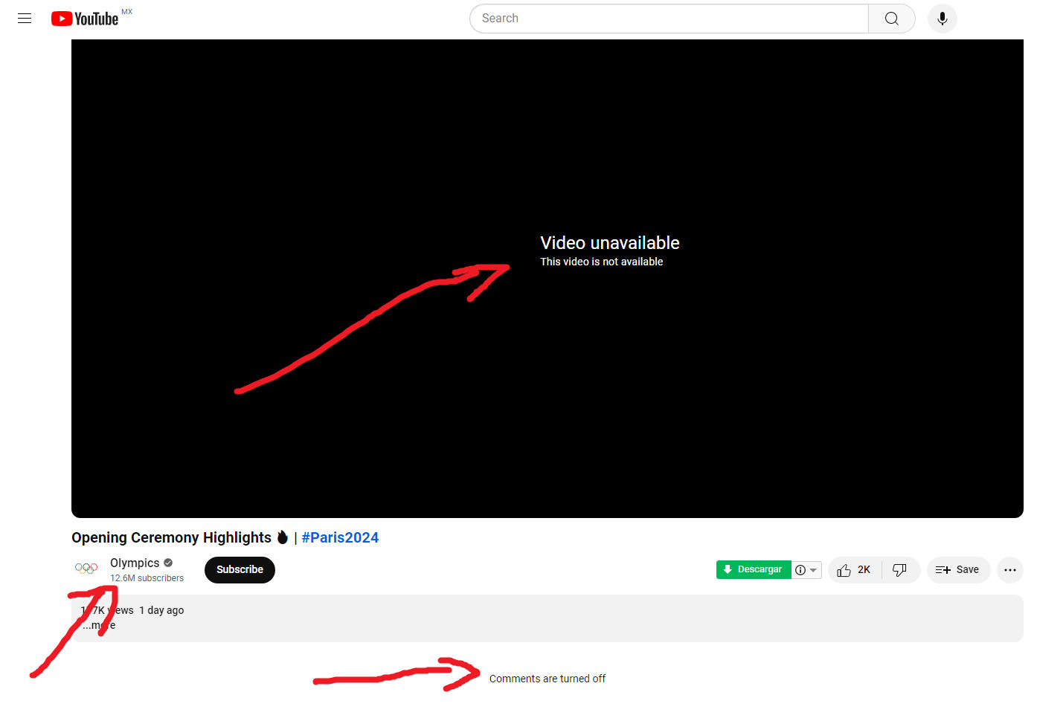Dislike the video with thumbs down
This screenshot has height=715, width=1037.
[899, 570]
